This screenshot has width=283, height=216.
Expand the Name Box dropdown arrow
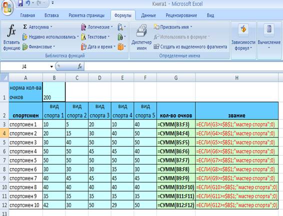pyautogui.click(x=51, y=67)
